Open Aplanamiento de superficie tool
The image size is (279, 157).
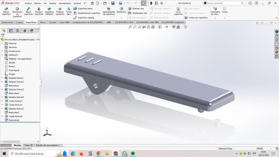[109, 11]
